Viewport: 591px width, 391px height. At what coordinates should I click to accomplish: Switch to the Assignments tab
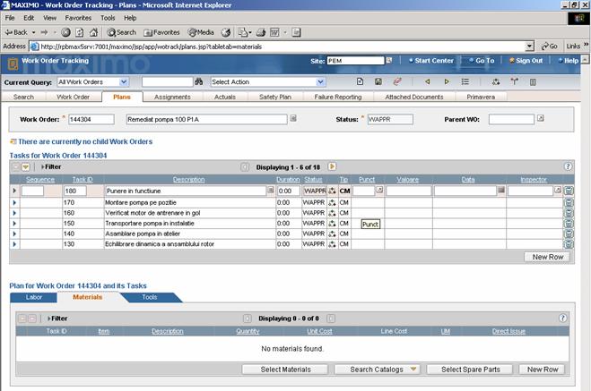point(172,97)
